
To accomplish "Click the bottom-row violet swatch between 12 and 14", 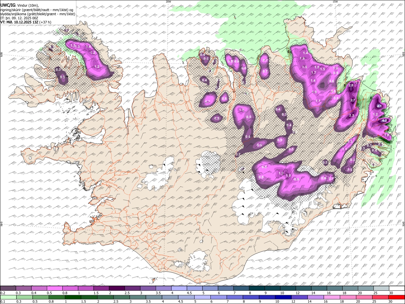I will (299, 297).
